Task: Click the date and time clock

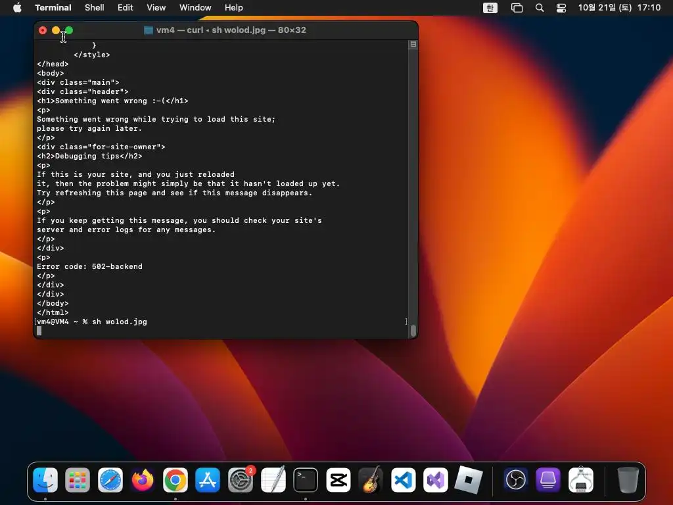Action: pyautogui.click(x=619, y=7)
